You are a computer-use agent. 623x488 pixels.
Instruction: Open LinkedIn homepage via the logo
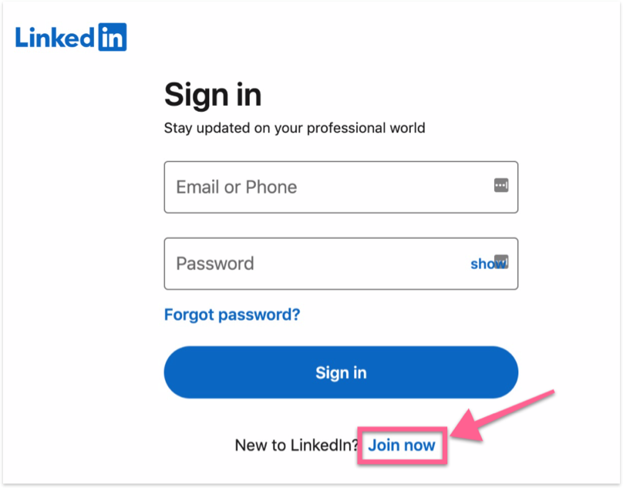(69, 37)
